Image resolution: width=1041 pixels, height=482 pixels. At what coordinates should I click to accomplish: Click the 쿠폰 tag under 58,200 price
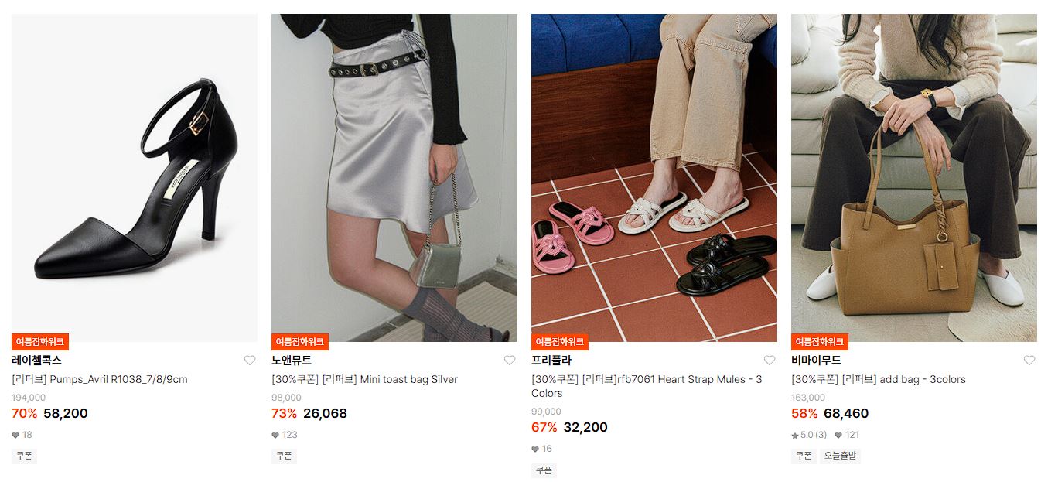24,456
